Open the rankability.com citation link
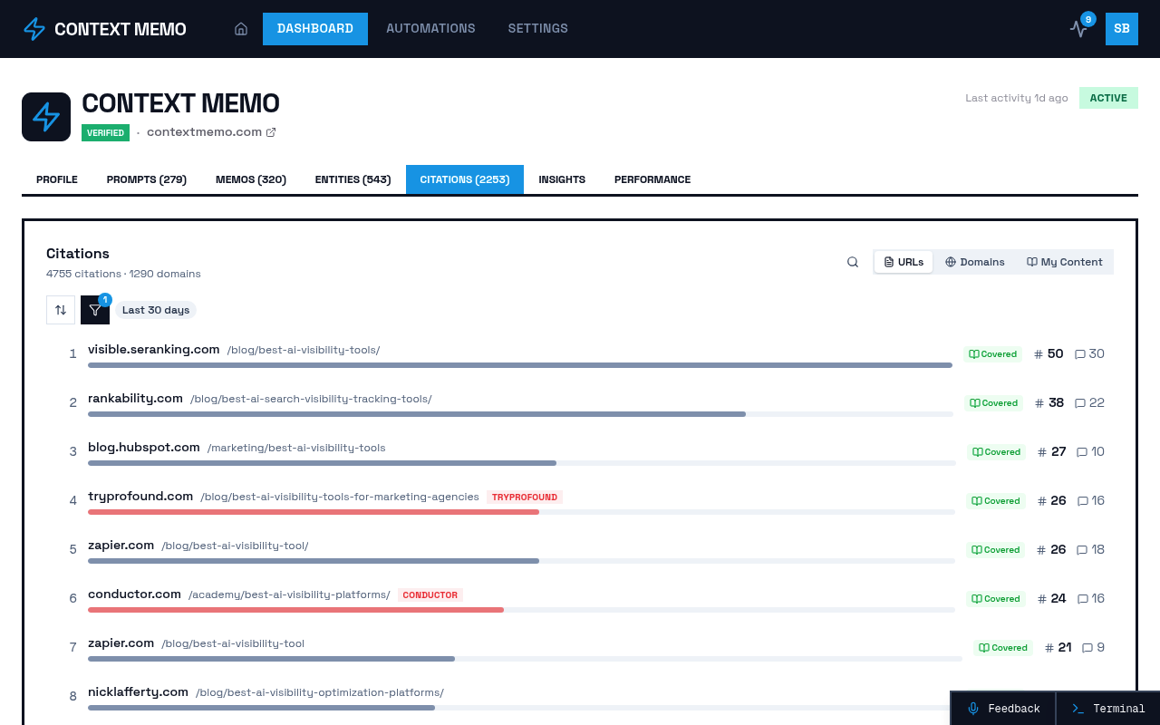Image resolution: width=1160 pixels, height=725 pixels. click(135, 398)
